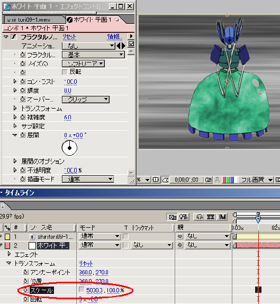Click timeline stopwatch for アンカーポイント

pyautogui.click(x=25, y=272)
